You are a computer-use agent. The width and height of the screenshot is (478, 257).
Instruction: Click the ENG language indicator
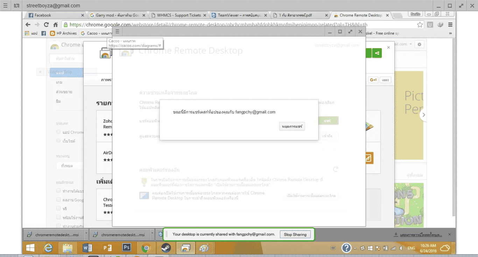pos(412,248)
